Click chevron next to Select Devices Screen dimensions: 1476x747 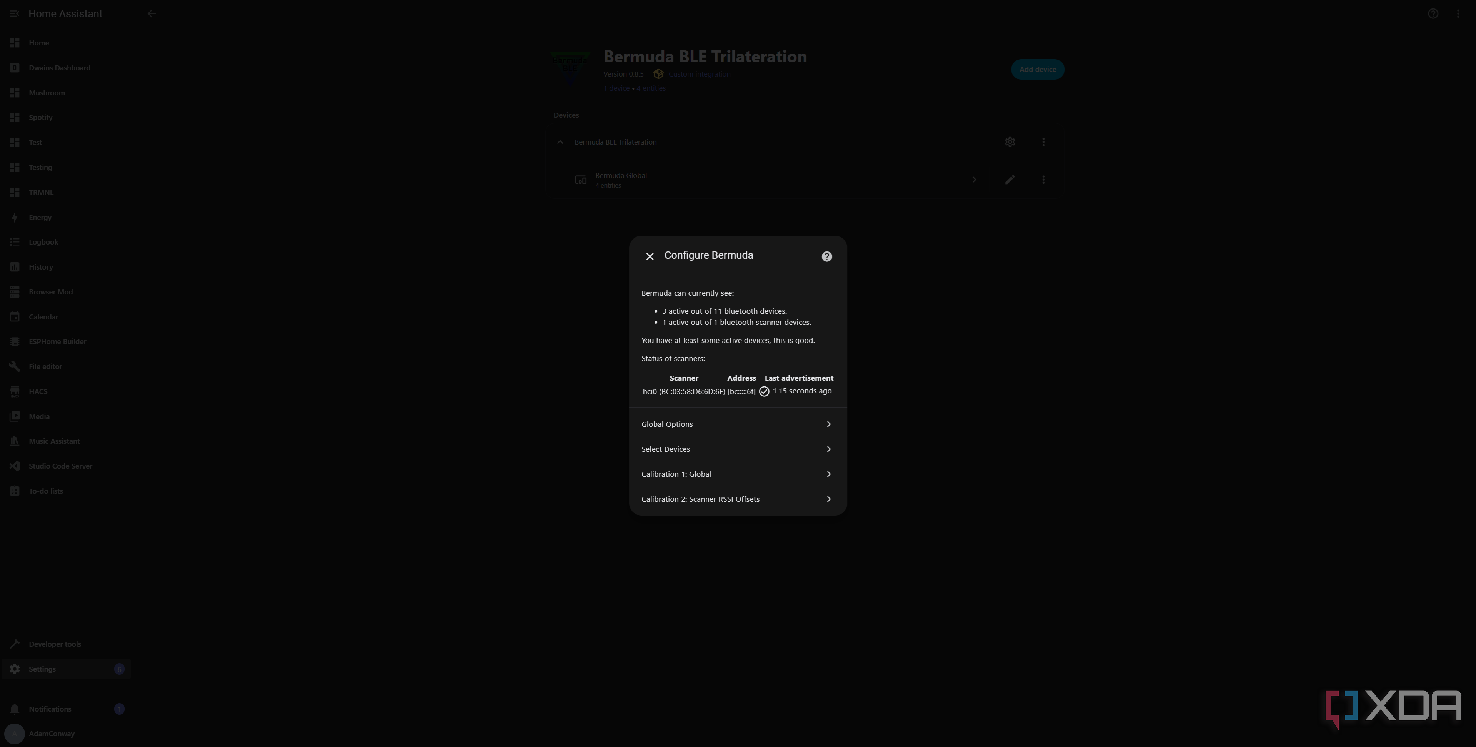pos(828,449)
